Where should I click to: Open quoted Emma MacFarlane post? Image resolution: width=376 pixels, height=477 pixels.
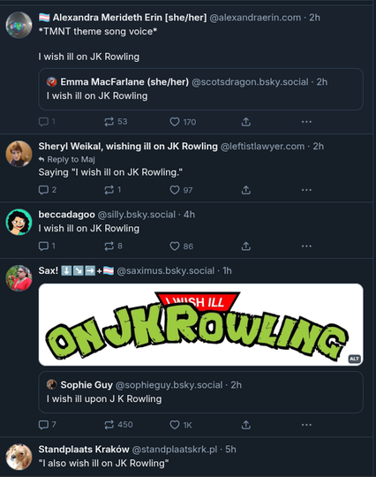point(200,89)
